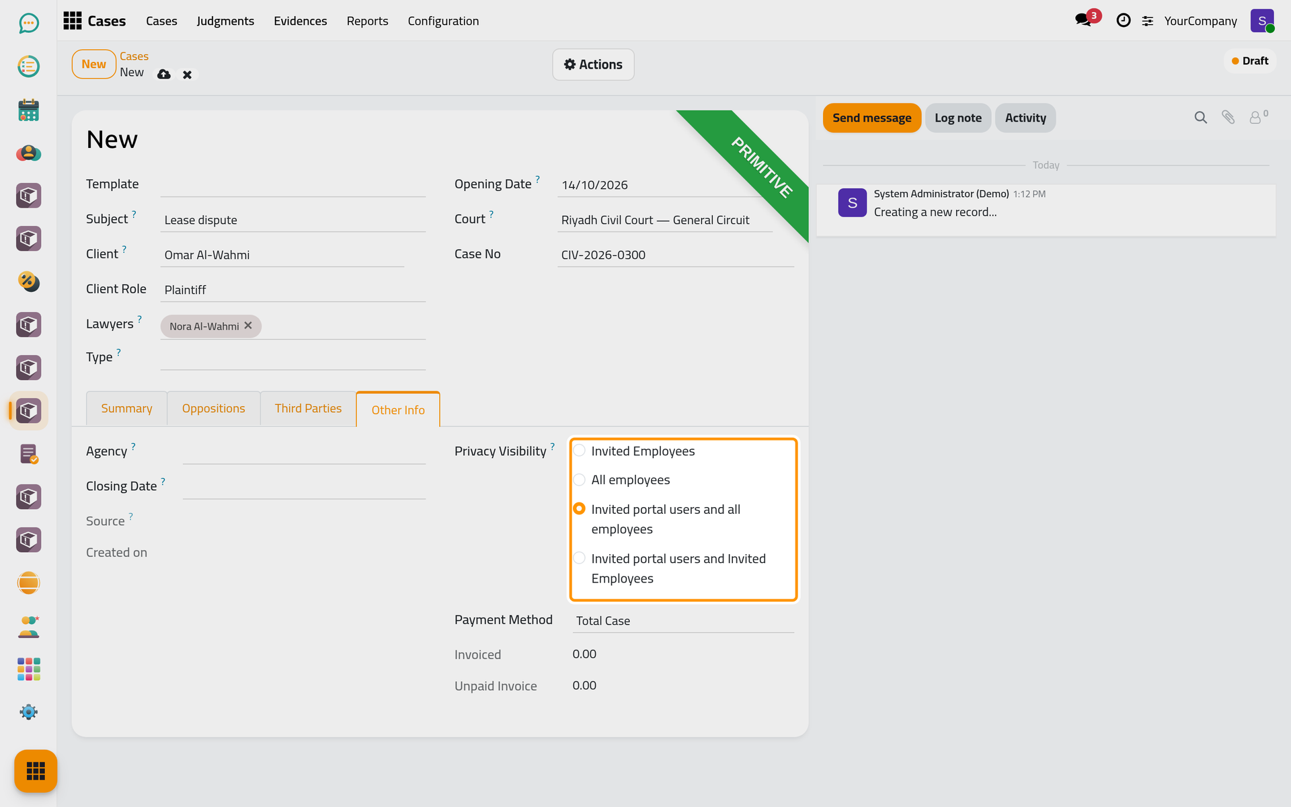
Task: Open the Type selection field
Action: [292, 358]
